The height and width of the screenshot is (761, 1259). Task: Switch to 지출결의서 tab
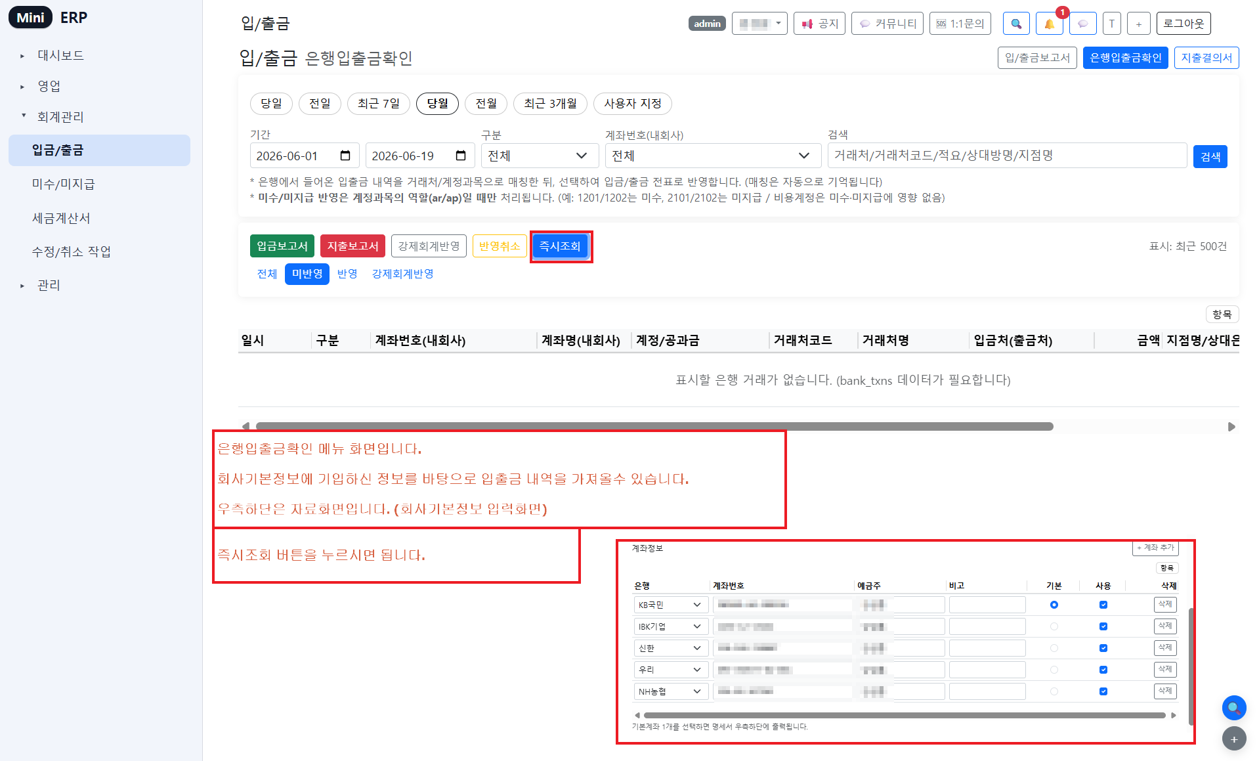1206,58
